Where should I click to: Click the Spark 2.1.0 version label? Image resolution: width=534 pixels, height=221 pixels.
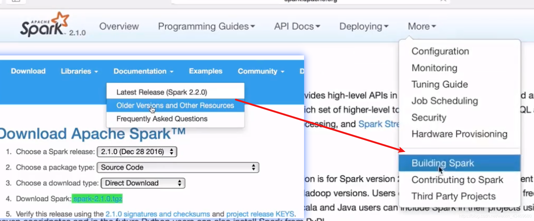point(77,33)
